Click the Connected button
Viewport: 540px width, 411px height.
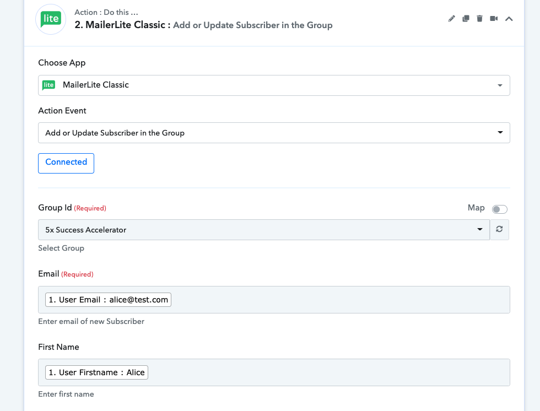66,163
